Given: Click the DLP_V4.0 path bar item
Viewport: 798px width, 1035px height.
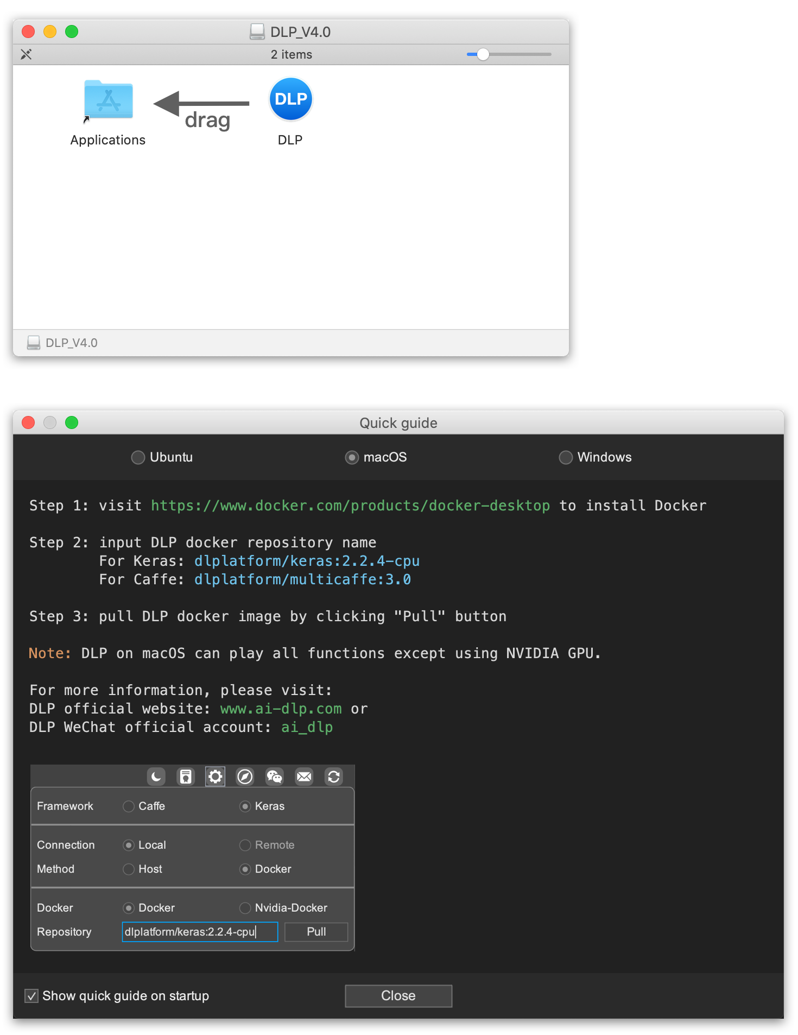Looking at the screenshot, I should pyautogui.click(x=62, y=343).
